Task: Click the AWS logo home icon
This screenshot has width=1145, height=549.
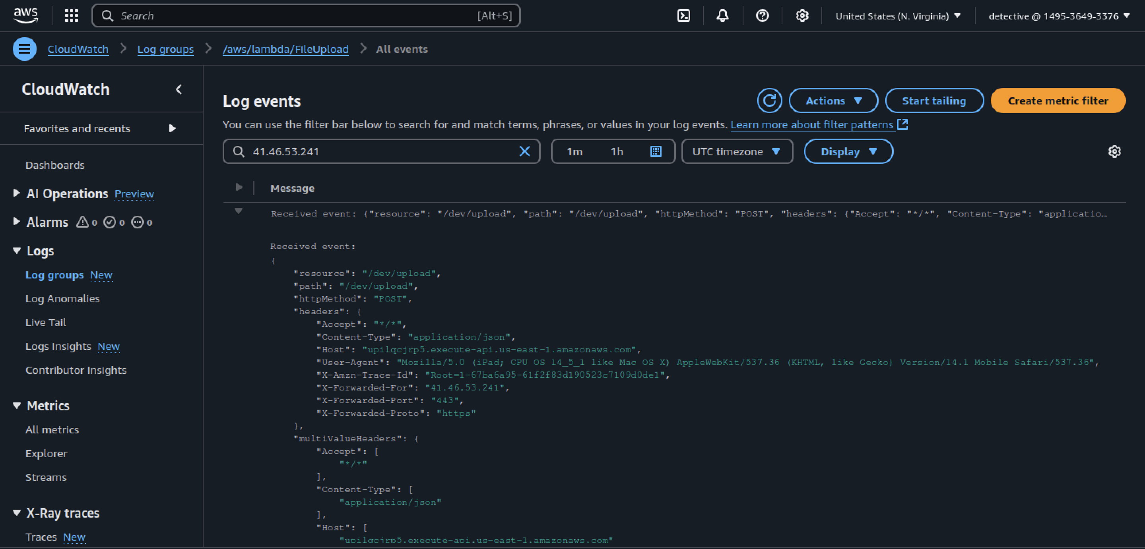Action: click(x=26, y=15)
